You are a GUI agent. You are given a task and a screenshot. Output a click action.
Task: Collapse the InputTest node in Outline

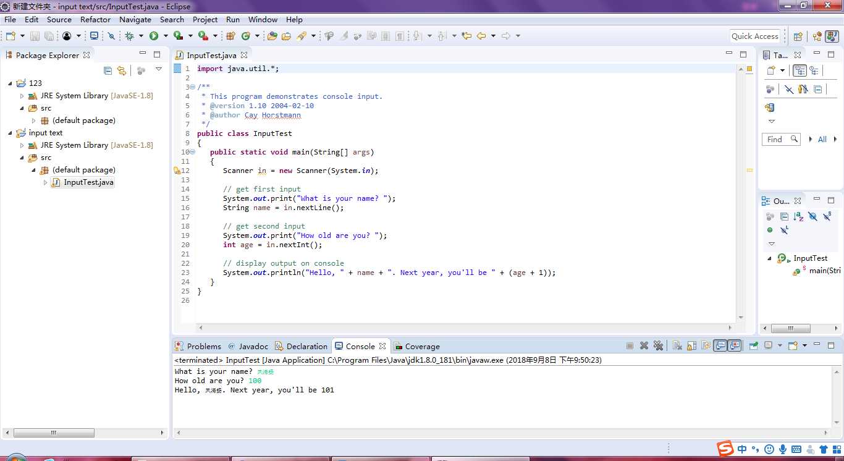(770, 258)
